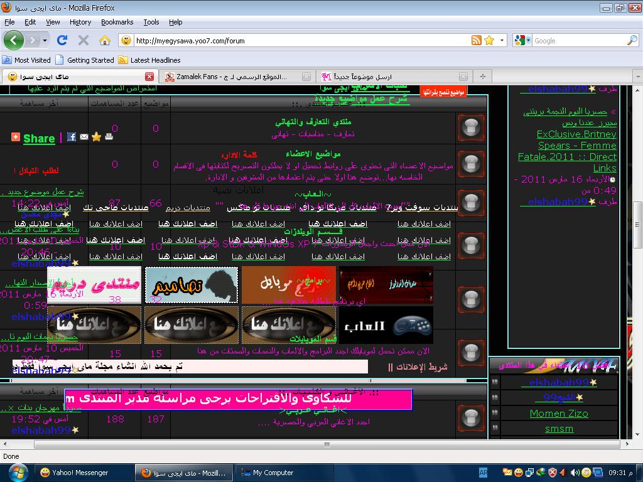This screenshot has height=482, width=643.
Task: Open the Bookmarks menu
Action: (117, 22)
